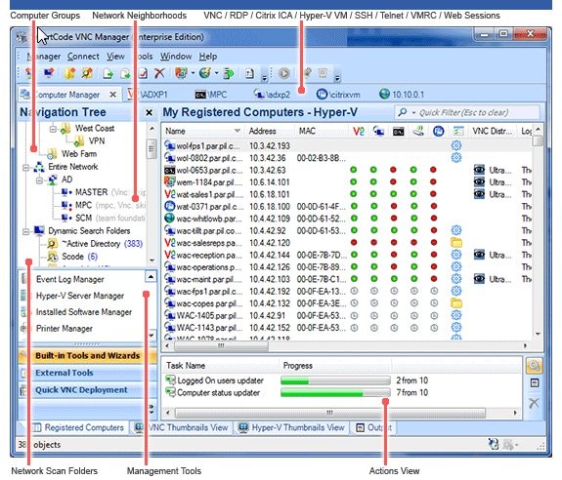Viewport: 562px width, 480px height.
Task: Click the checklist column header icon
Action: [458, 132]
